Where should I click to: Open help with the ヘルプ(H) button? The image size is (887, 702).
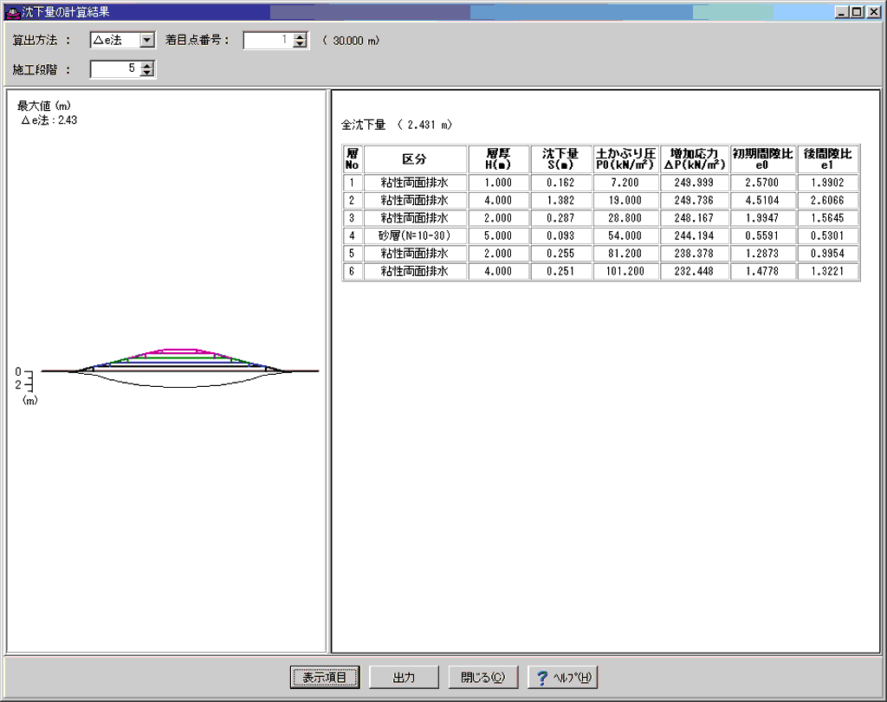(x=562, y=677)
